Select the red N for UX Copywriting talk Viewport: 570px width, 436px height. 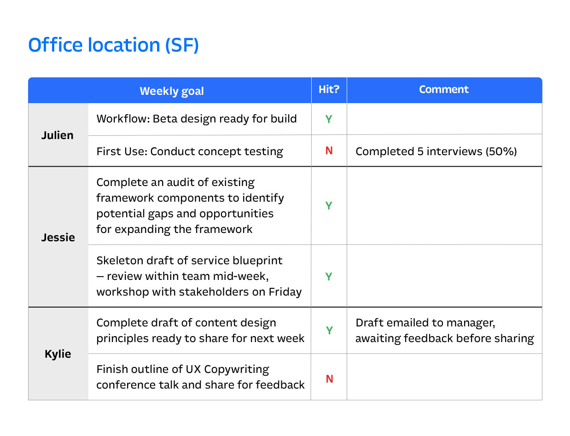(x=329, y=379)
